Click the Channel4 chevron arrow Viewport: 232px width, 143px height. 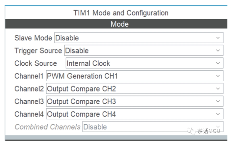[218, 114]
